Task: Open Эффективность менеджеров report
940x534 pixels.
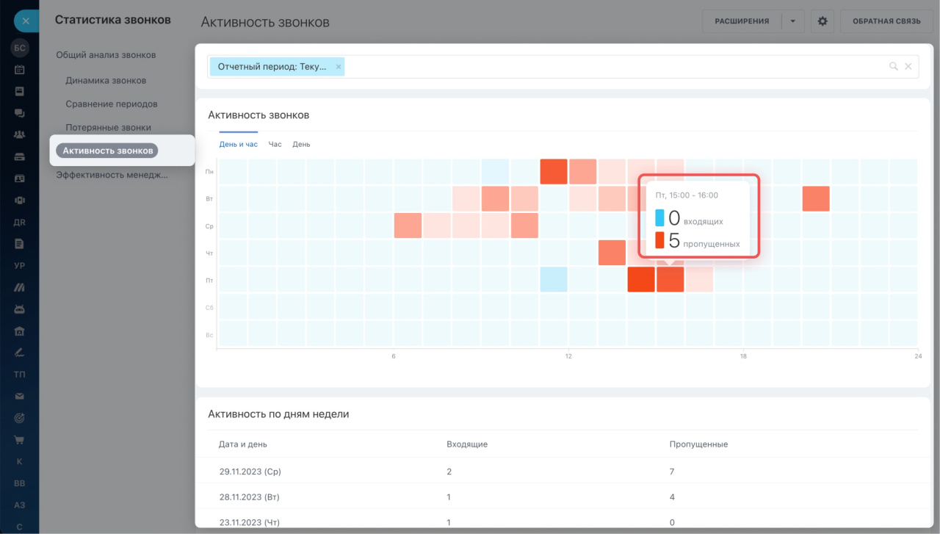Action: pyautogui.click(x=112, y=175)
